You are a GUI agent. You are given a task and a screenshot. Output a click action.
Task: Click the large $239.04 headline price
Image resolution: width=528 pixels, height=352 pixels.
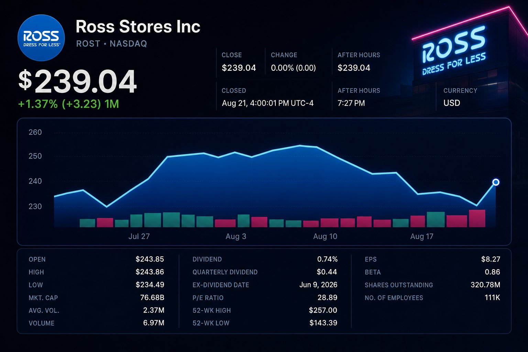pos(78,82)
